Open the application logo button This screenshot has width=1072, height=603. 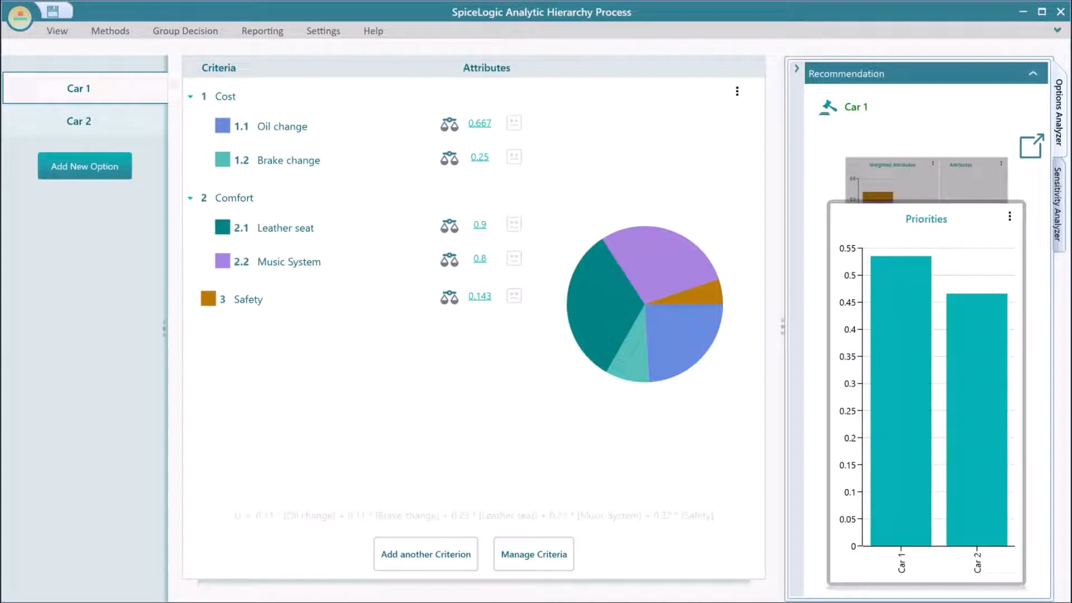[20, 17]
